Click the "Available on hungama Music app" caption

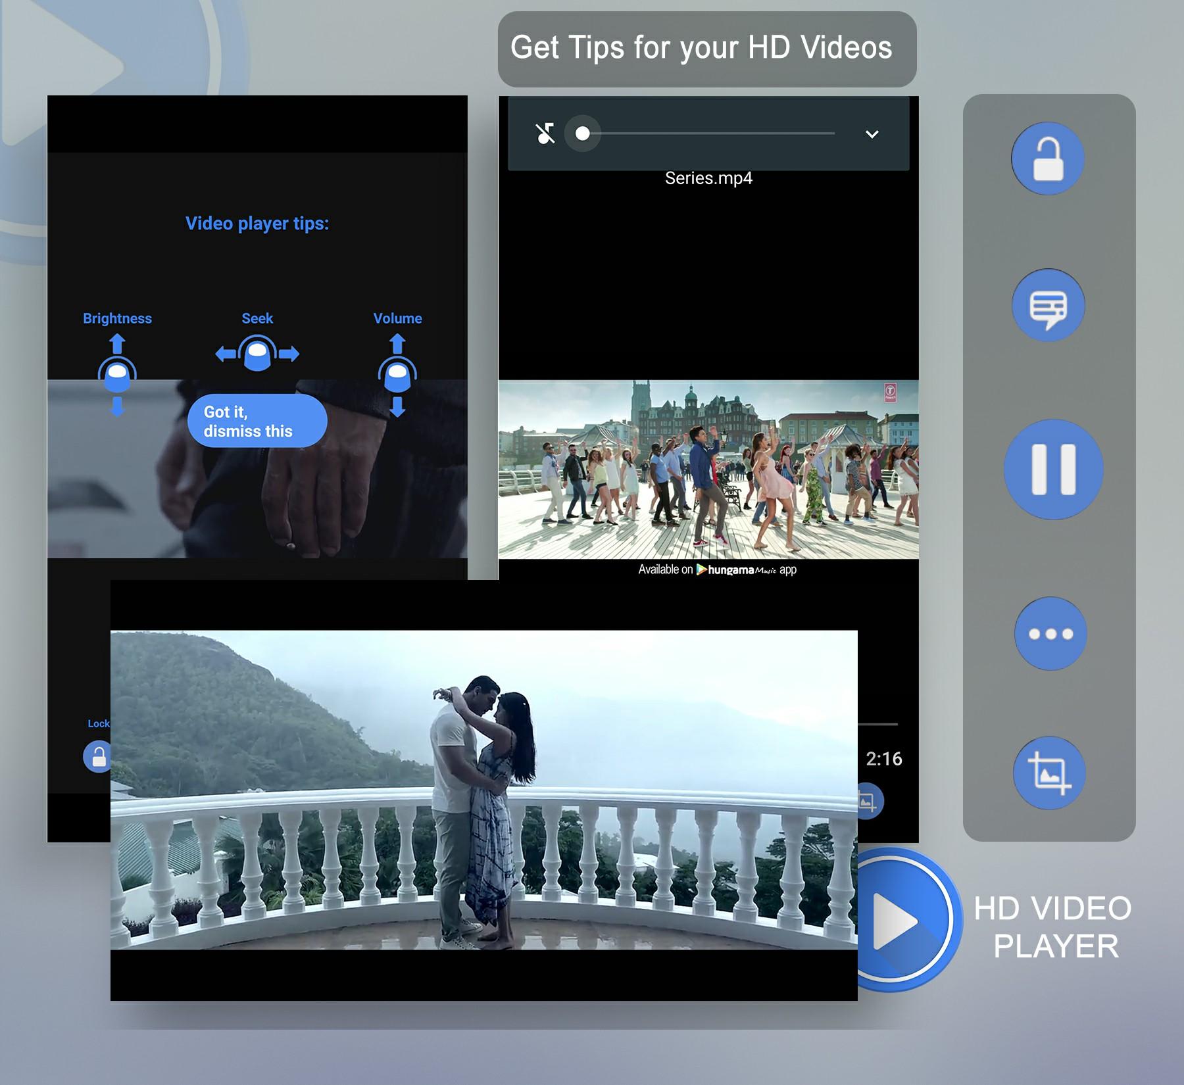pyautogui.click(x=717, y=569)
